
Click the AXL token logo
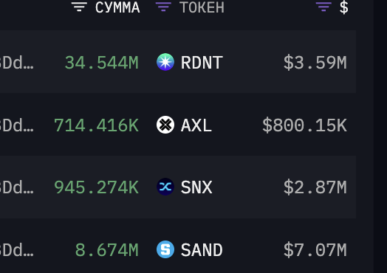point(165,125)
